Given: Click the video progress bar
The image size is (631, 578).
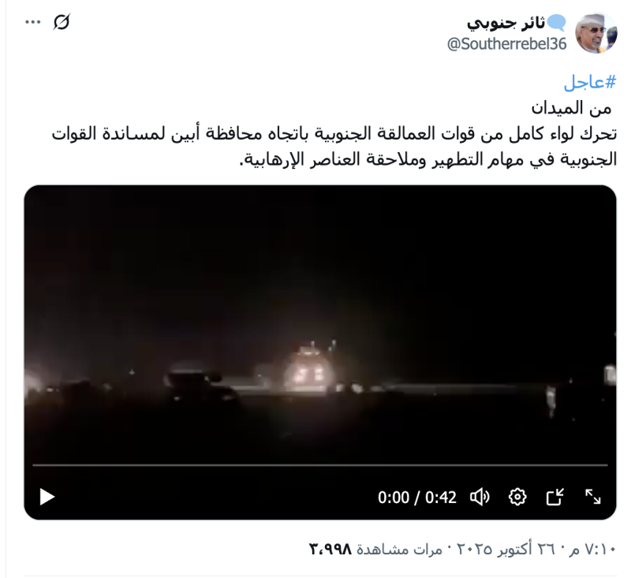Looking at the screenshot, I should pos(320,465).
